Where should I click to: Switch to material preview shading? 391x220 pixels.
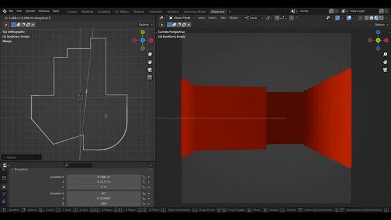pyautogui.click(x=376, y=18)
